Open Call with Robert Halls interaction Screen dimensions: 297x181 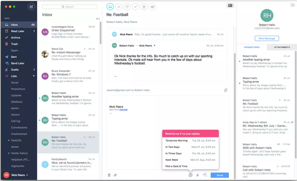pos(266,171)
